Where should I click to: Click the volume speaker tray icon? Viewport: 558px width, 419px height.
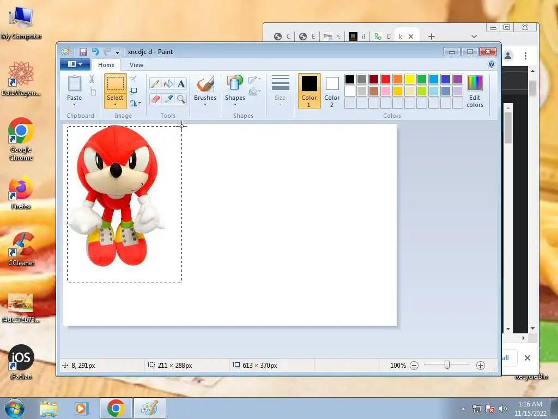[x=503, y=409]
